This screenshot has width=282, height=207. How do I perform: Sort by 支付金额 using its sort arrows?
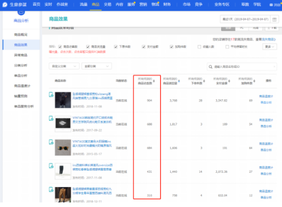[229, 81]
